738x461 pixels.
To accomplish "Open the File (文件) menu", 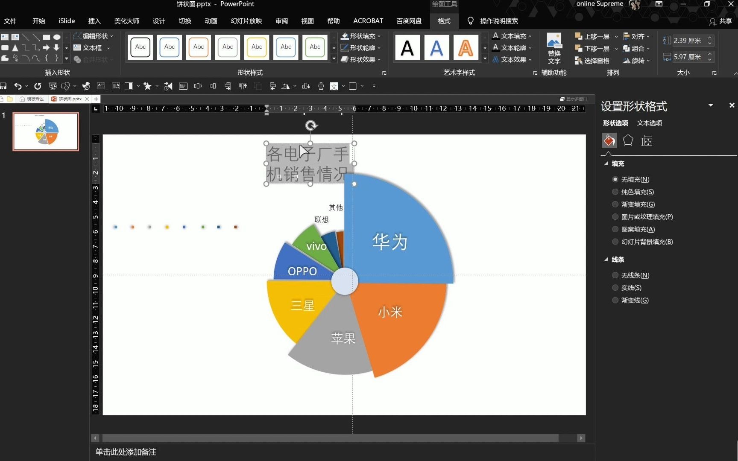I will click(x=10, y=21).
